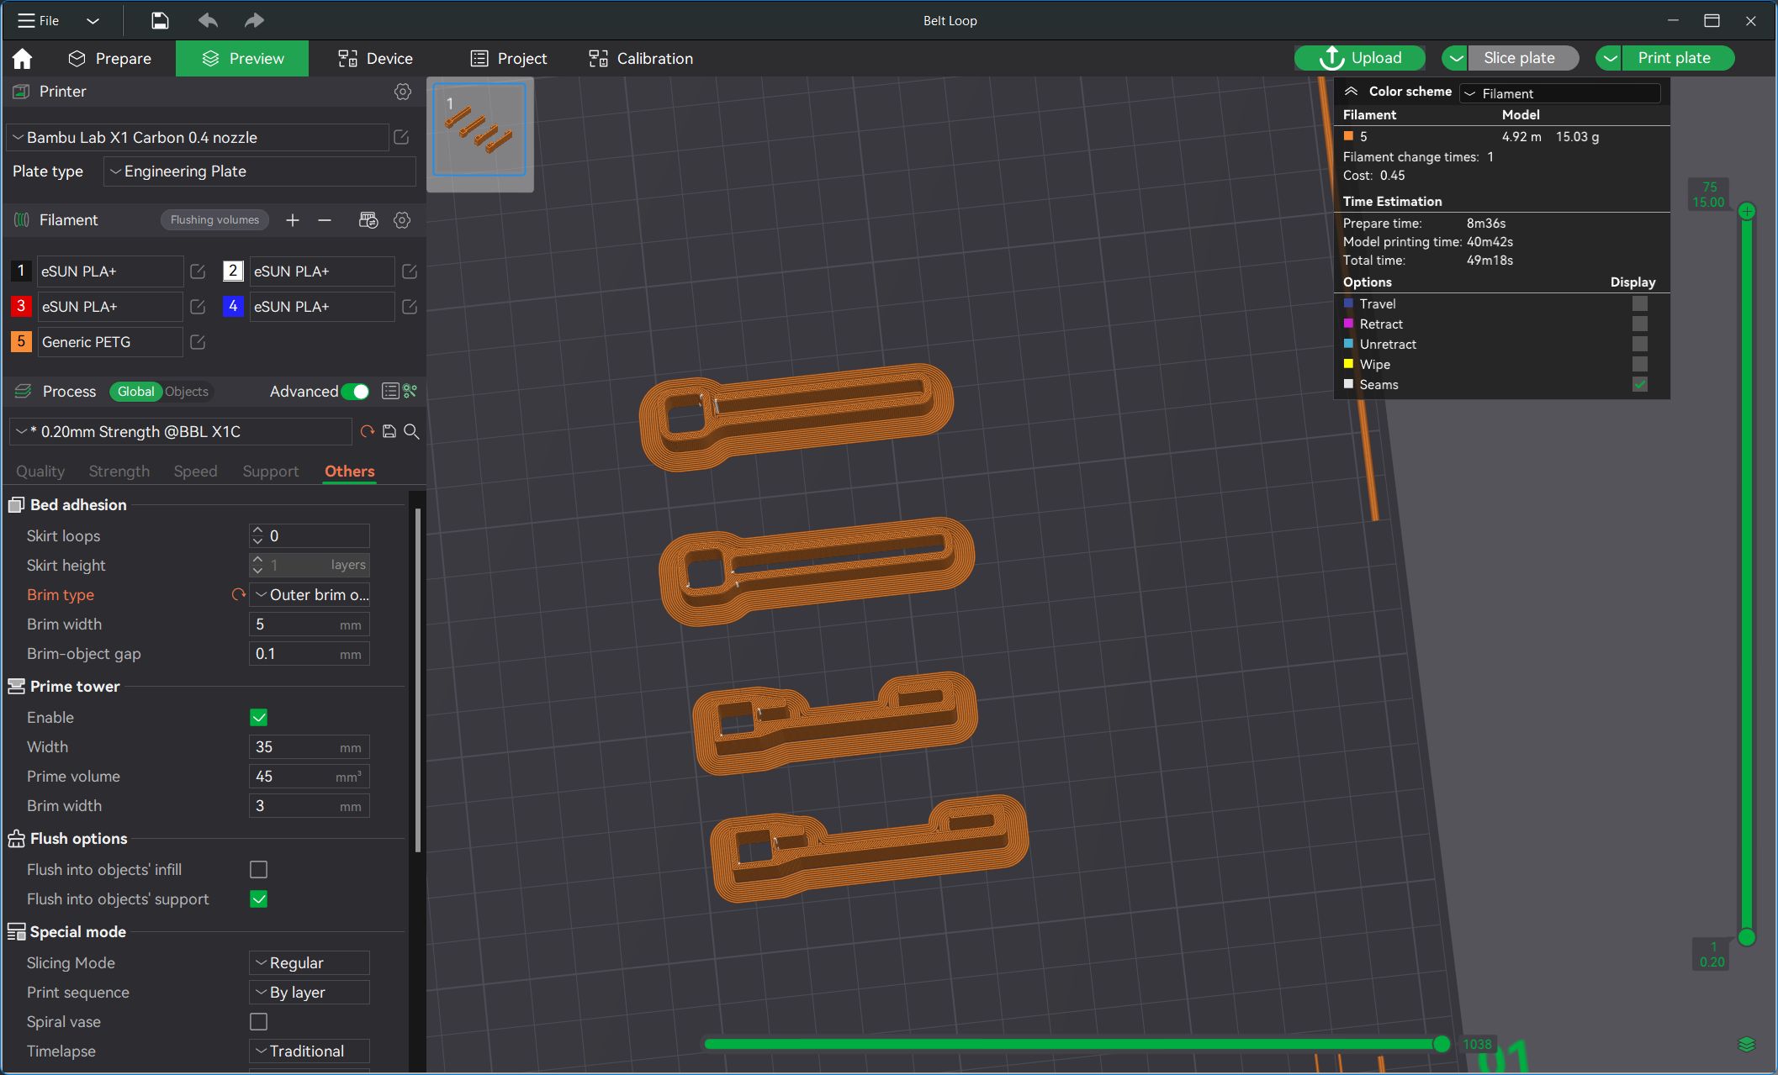The image size is (1778, 1075).
Task: Open Flushing volumes settings
Action: tap(214, 220)
